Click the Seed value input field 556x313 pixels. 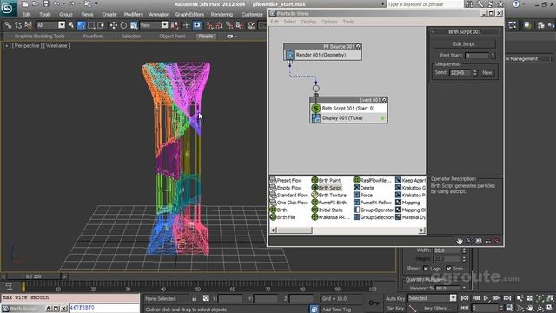pyautogui.click(x=460, y=73)
